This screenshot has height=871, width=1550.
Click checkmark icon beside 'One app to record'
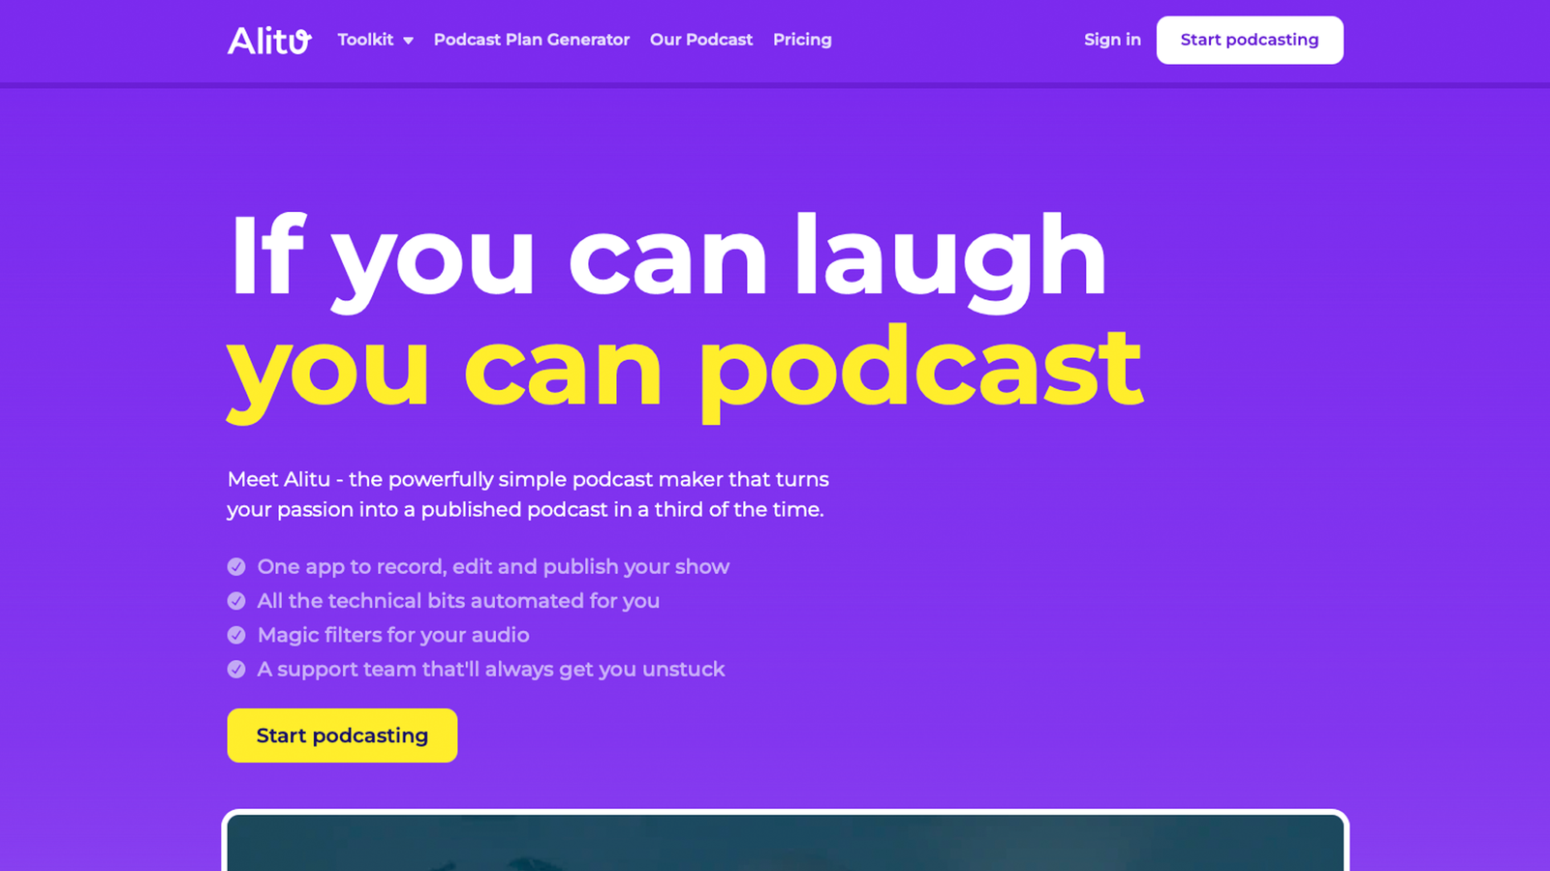[236, 566]
